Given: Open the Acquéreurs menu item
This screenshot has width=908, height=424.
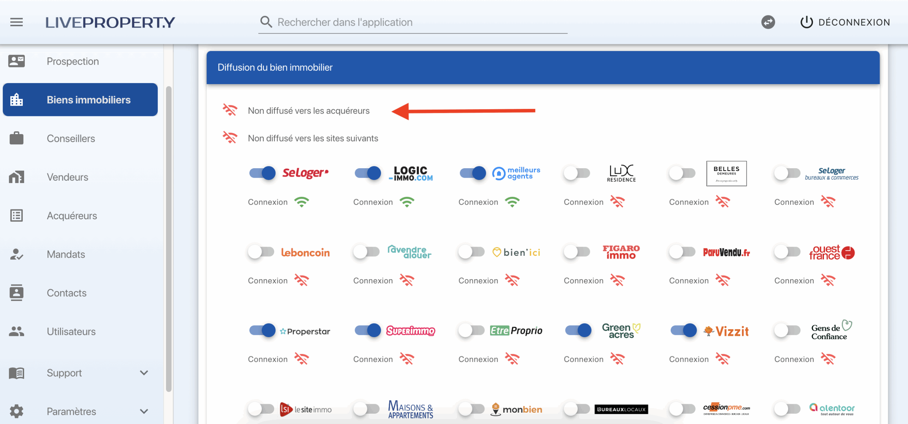Looking at the screenshot, I should click(x=72, y=216).
